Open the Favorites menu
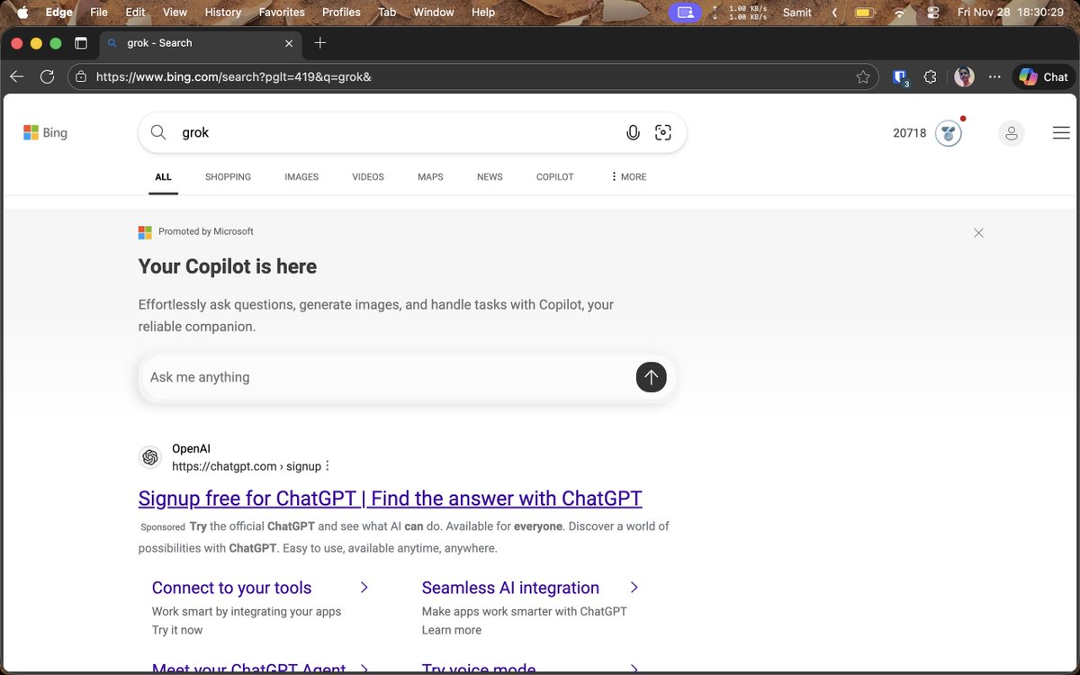 (282, 13)
